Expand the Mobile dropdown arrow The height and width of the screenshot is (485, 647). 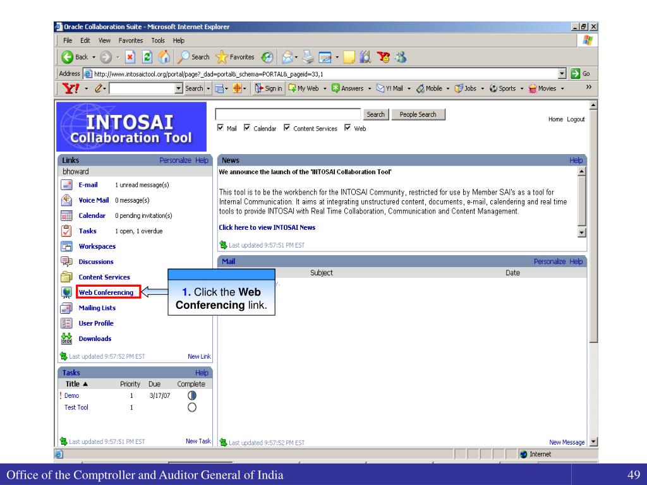click(448, 88)
